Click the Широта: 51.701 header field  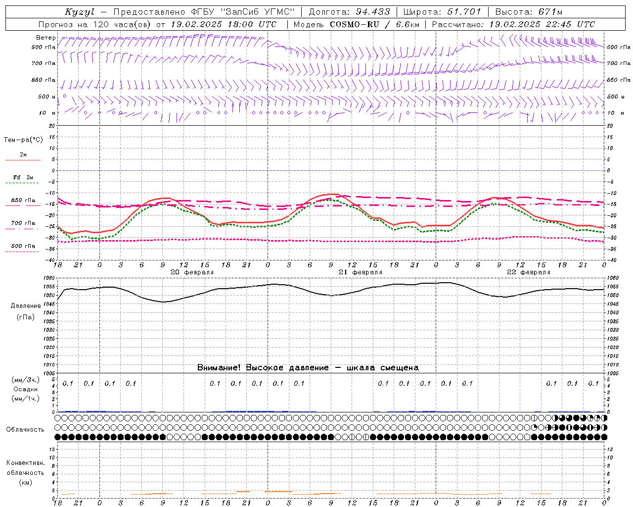click(442, 12)
